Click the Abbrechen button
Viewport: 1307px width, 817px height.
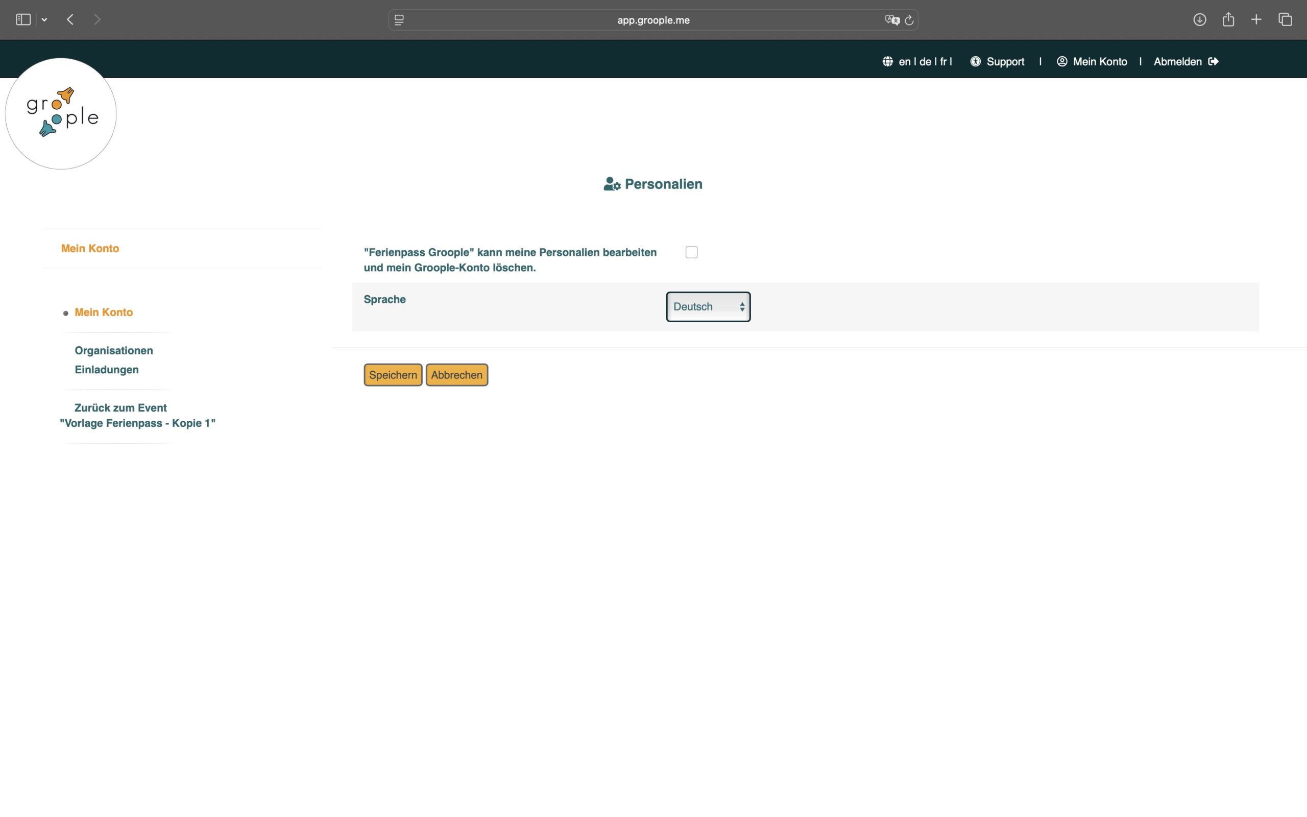[x=456, y=375]
